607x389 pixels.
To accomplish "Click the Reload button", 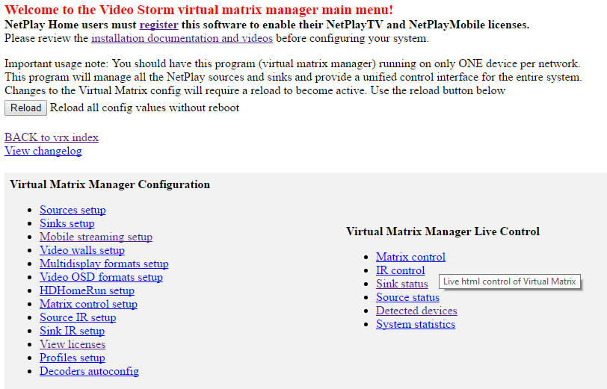I will pos(25,108).
